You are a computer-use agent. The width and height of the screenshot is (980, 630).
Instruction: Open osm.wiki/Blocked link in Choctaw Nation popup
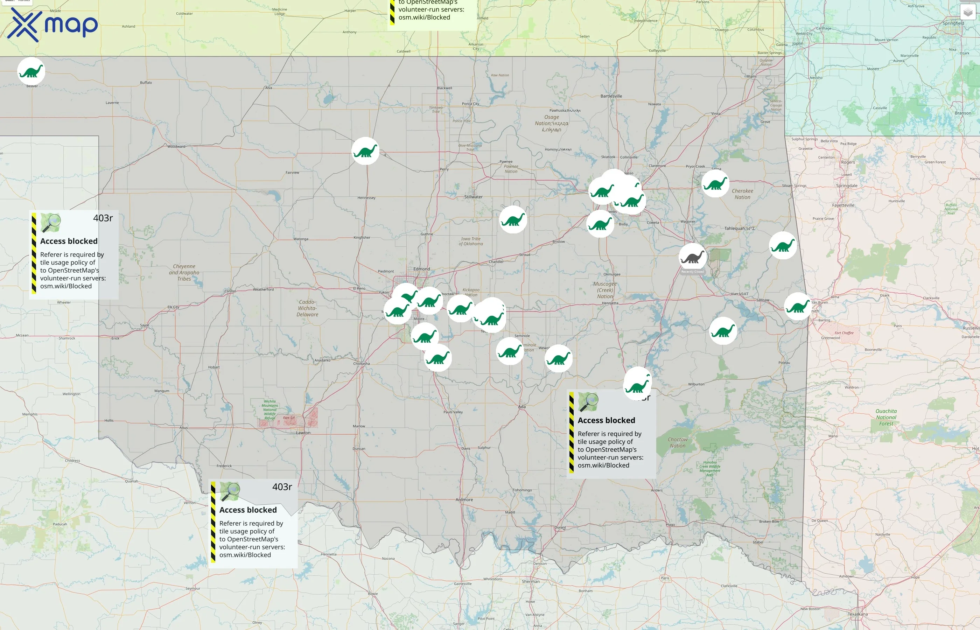coord(604,465)
